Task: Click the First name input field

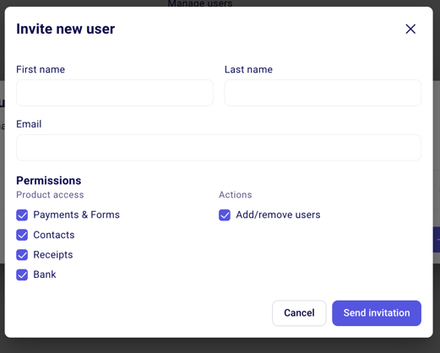Action: point(115,93)
